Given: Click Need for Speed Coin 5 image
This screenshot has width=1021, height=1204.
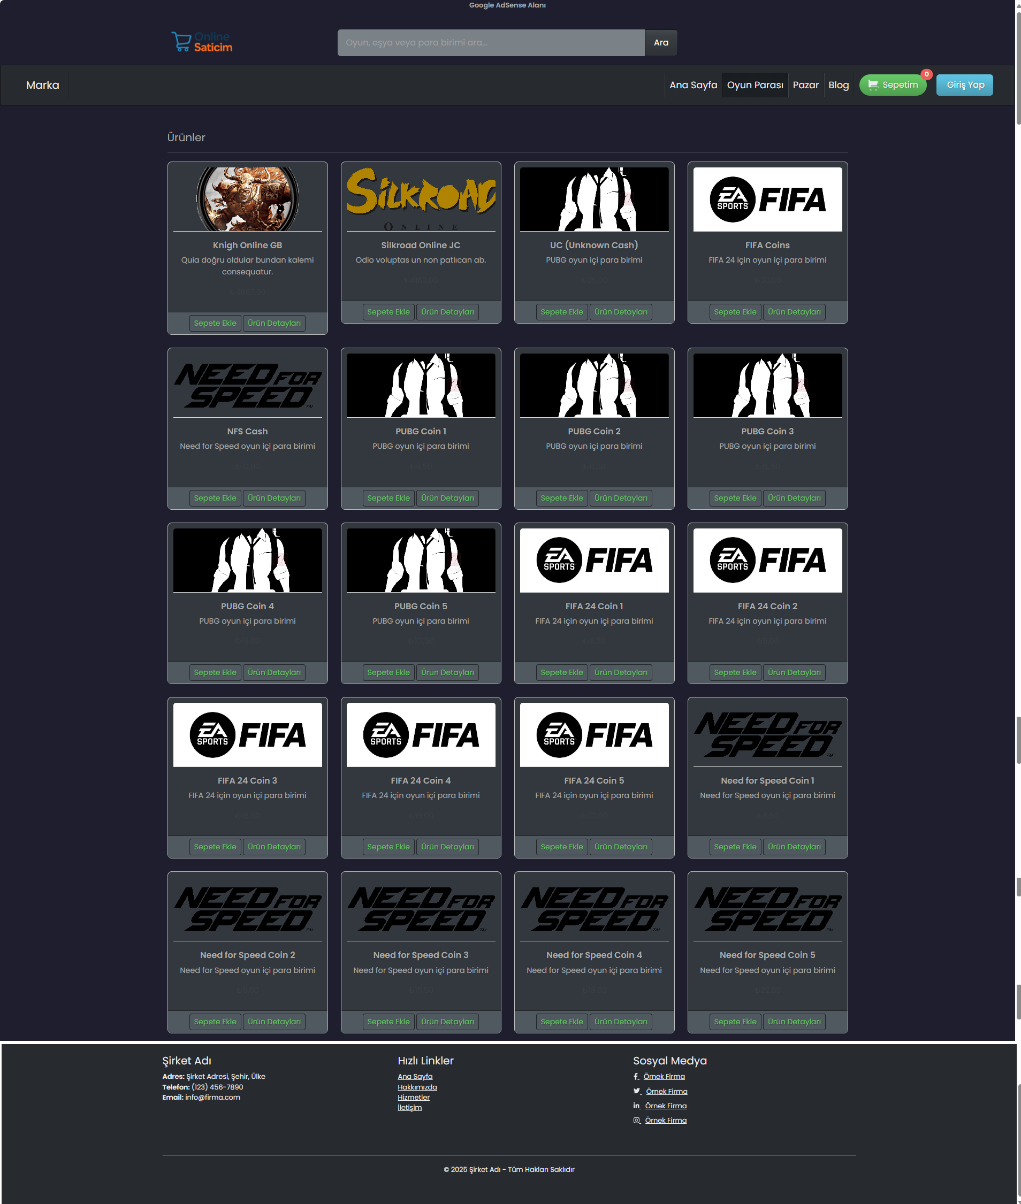Looking at the screenshot, I should (767, 909).
